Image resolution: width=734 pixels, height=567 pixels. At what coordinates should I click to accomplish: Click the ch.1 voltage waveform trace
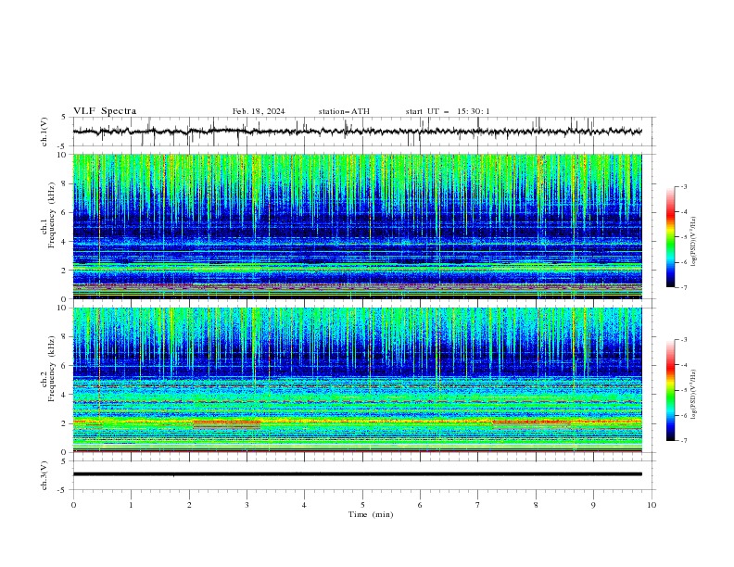(x=357, y=132)
